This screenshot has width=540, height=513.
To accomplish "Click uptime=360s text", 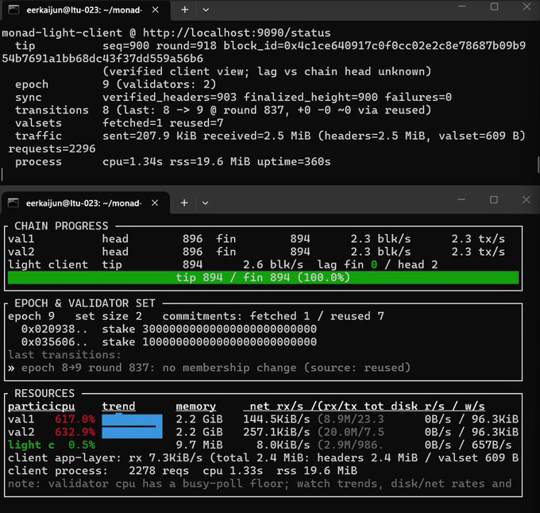I will point(294,162).
